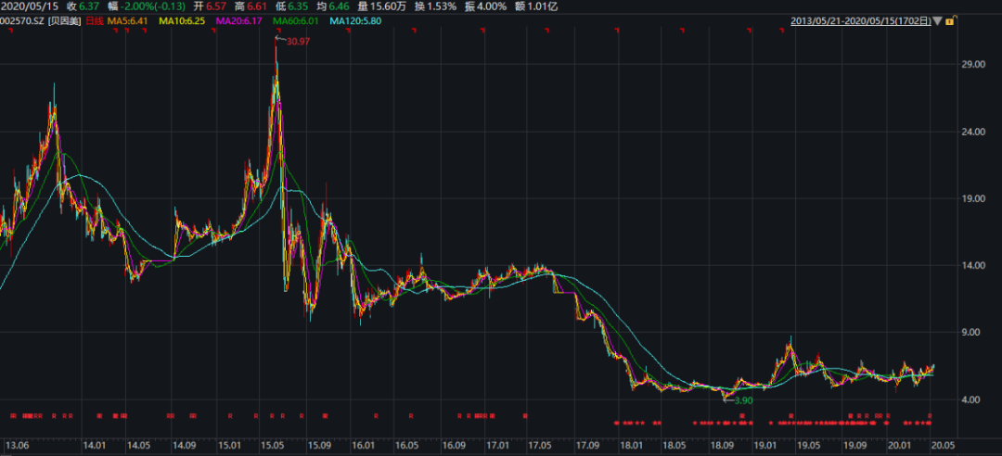1002x456 pixels.
Task: Click the yellow lock icon beside date range
Action: 950,20
